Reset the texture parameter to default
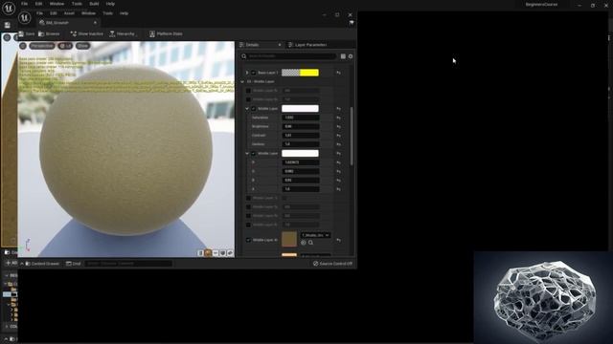The height and width of the screenshot is (344, 613). 338,241
